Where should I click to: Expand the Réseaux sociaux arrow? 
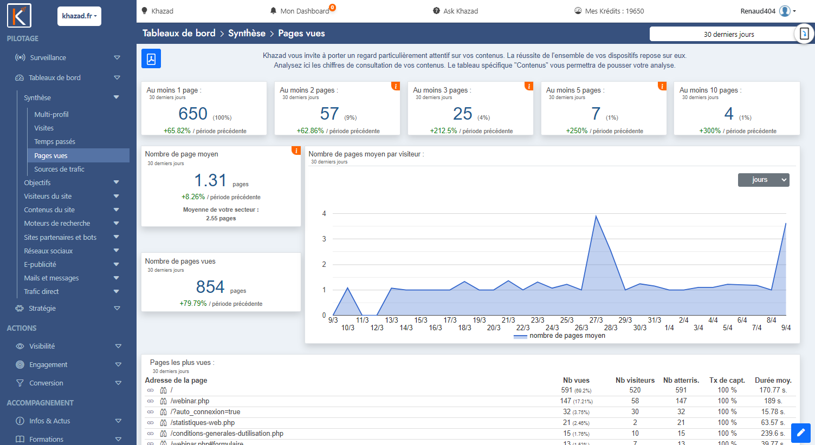tap(116, 251)
